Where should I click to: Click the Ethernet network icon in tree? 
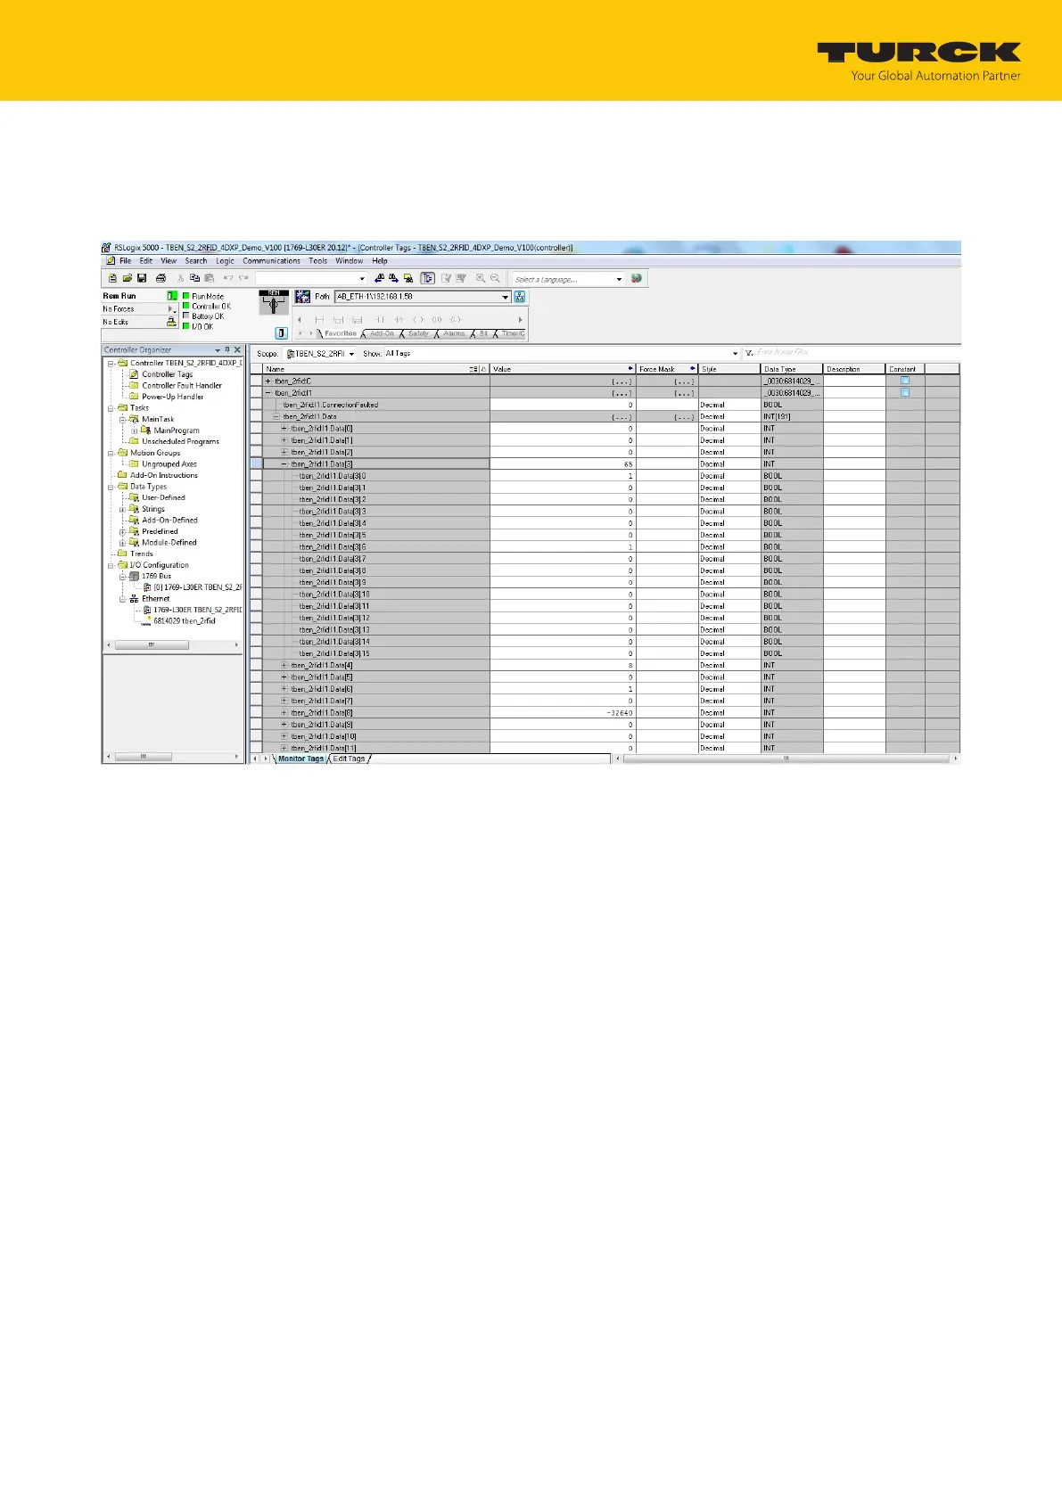[135, 599]
